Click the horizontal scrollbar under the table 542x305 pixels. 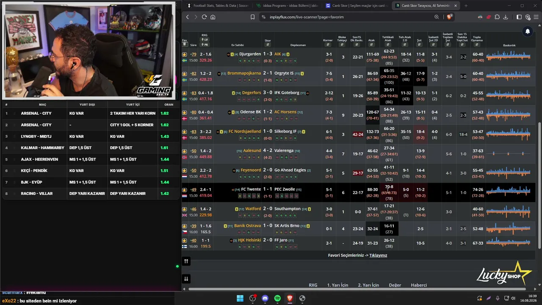pos(358,289)
